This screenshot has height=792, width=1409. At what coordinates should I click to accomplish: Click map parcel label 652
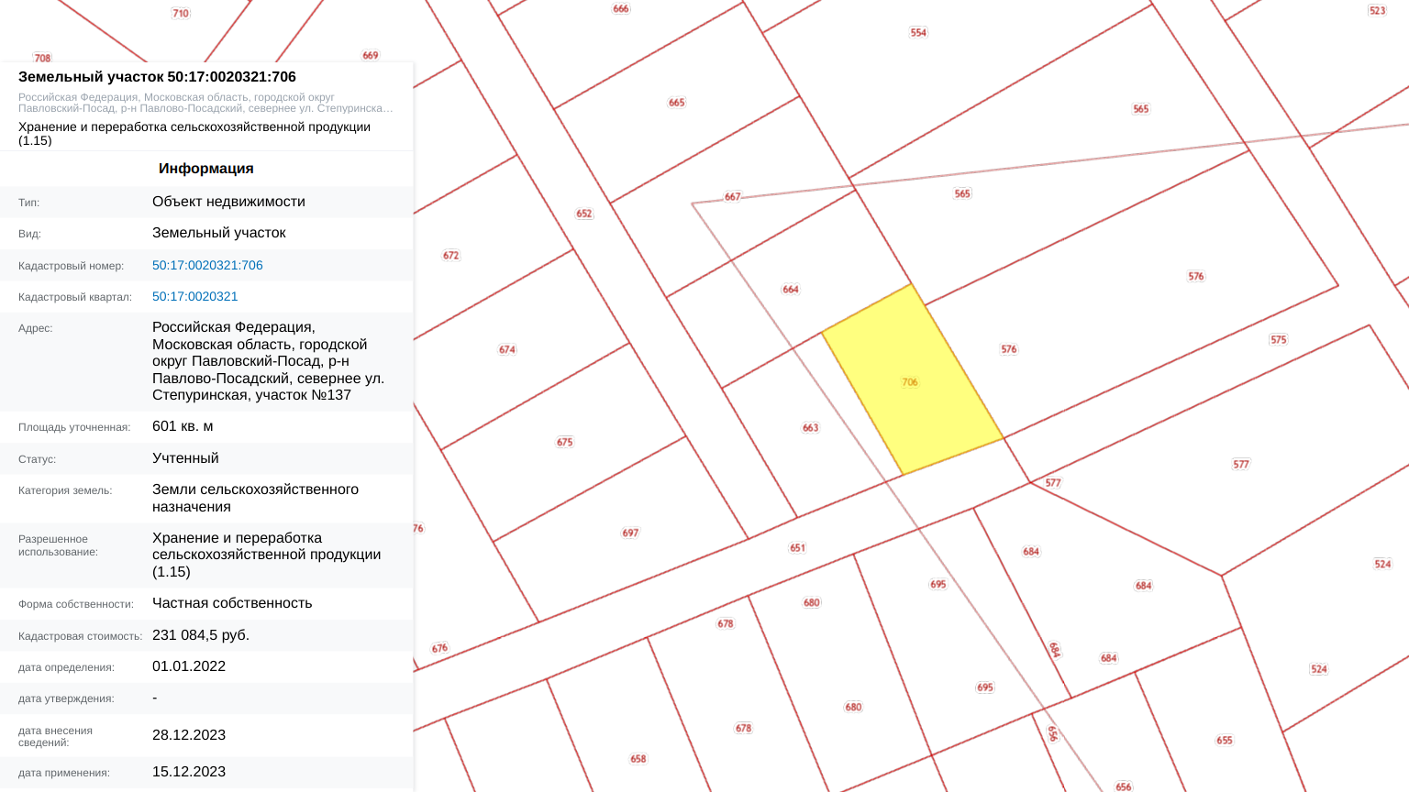tap(584, 214)
